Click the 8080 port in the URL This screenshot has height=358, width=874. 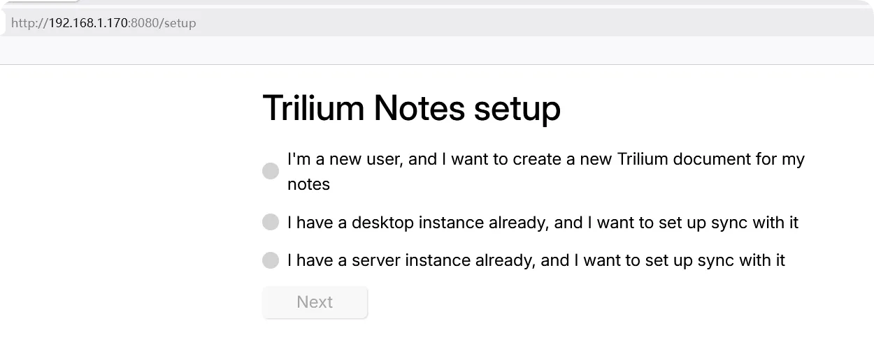point(144,23)
